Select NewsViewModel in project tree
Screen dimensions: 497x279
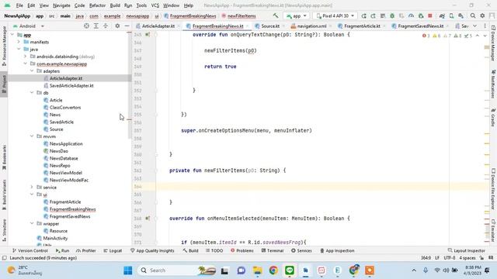coord(65,173)
